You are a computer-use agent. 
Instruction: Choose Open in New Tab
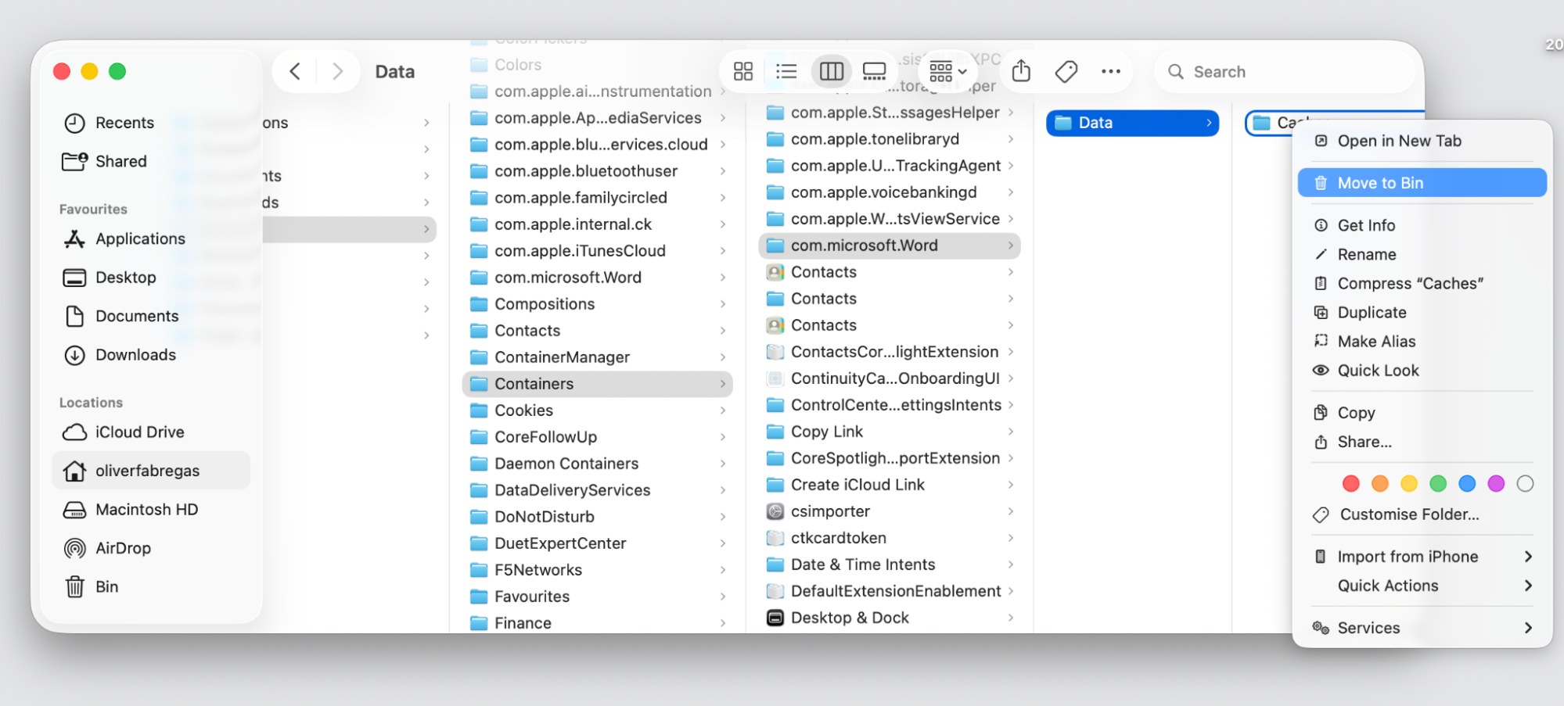[x=1422, y=141]
